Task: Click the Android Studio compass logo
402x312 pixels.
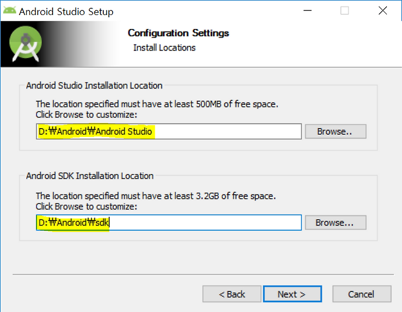Action: point(25,43)
